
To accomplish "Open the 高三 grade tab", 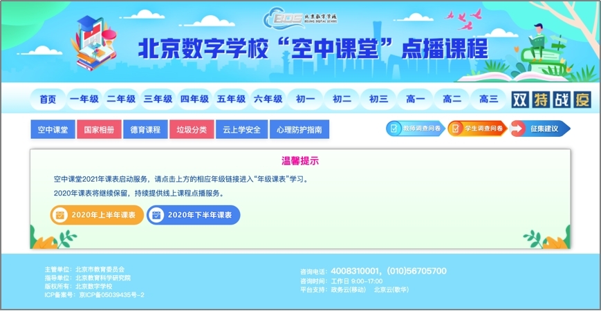I will click(488, 100).
